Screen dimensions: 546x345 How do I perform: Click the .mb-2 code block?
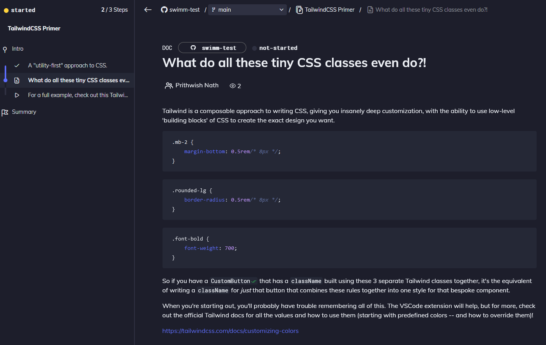[x=350, y=151]
